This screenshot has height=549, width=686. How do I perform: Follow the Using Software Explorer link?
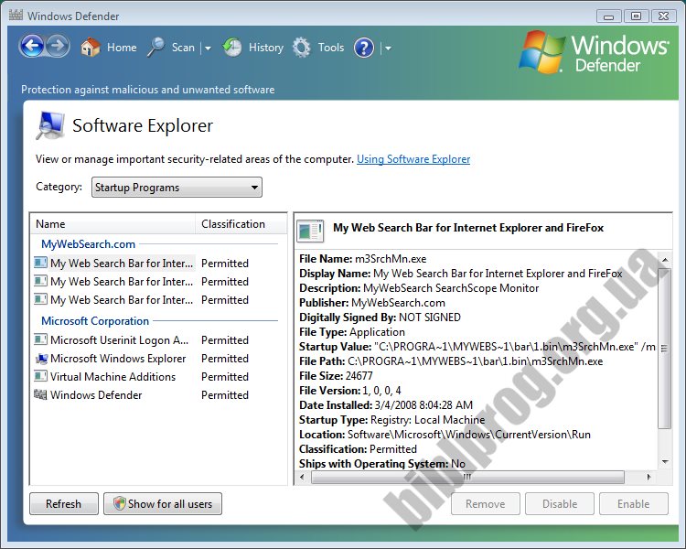(413, 159)
